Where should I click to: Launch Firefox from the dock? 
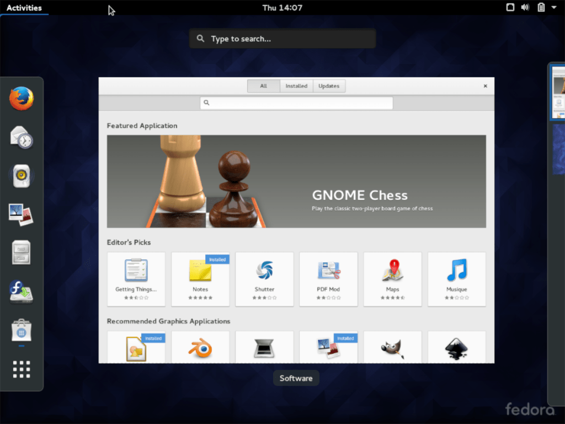(21, 99)
